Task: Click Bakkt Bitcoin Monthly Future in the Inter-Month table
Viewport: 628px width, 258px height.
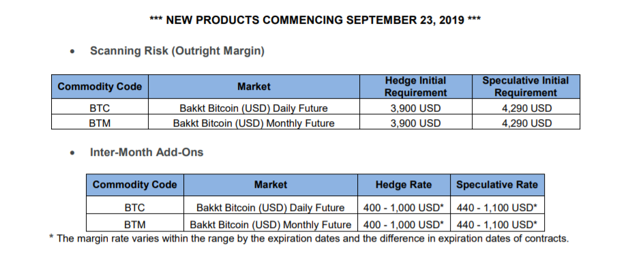Action: [x=270, y=225]
